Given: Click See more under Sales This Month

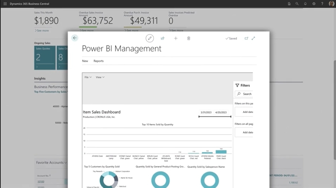Looking at the screenshot, I should click(42, 31).
